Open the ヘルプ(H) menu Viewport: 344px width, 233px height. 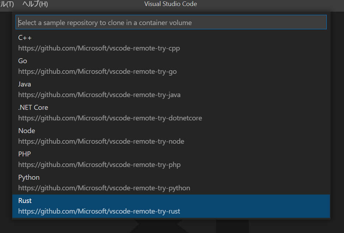pyautogui.click(x=35, y=4)
